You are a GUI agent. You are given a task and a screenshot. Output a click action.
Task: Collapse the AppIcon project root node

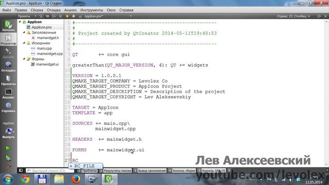[x=20, y=22]
